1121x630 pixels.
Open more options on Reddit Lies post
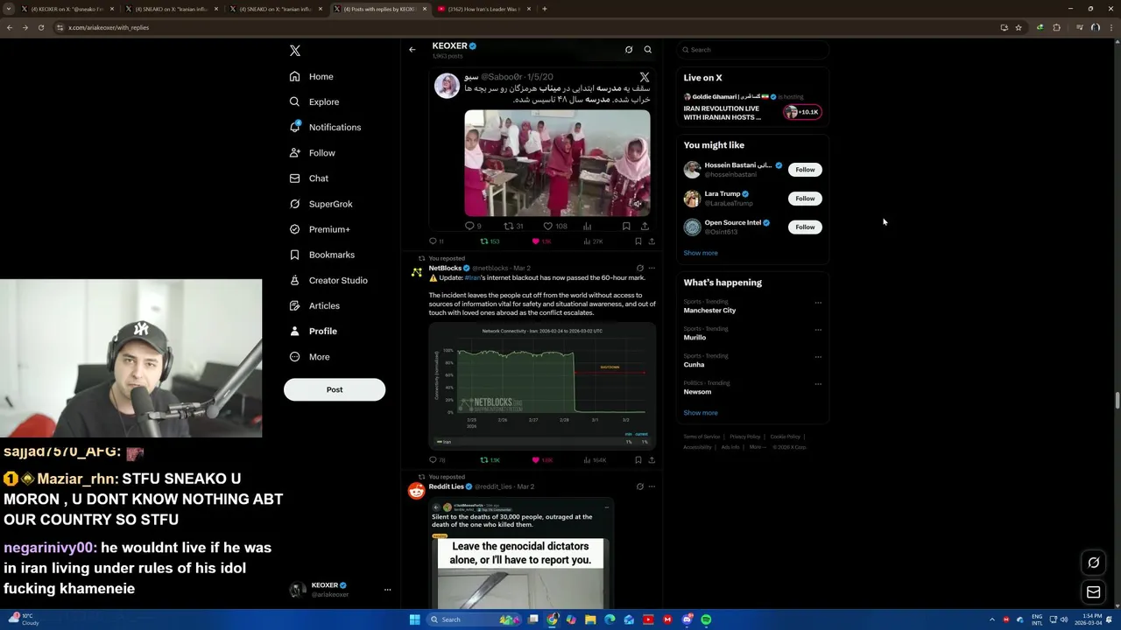652,486
